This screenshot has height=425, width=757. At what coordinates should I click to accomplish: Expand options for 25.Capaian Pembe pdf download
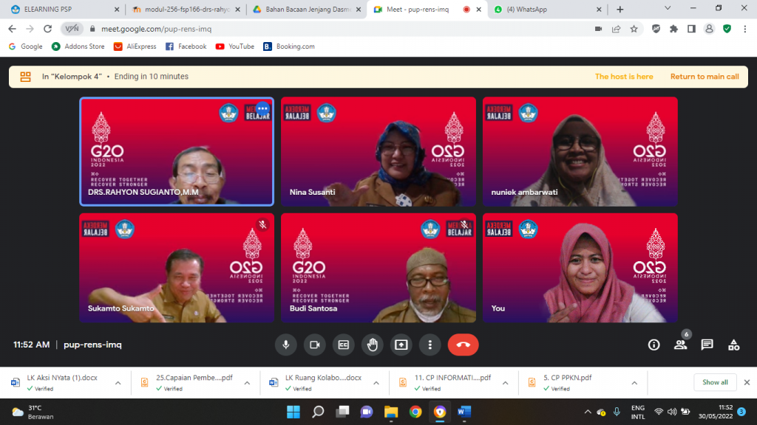point(246,382)
